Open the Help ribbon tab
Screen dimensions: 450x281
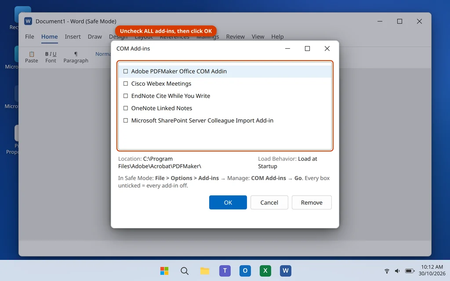click(x=277, y=37)
